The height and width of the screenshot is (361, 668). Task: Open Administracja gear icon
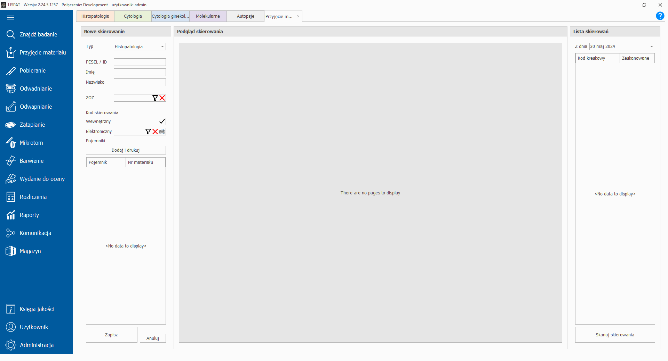[11, 345]
